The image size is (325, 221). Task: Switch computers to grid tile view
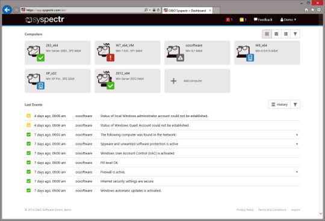click(267, 34)
